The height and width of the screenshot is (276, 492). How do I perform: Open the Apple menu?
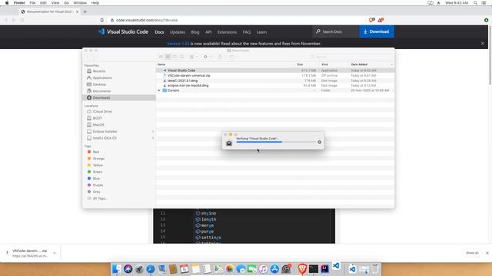(x=7, y=3)
